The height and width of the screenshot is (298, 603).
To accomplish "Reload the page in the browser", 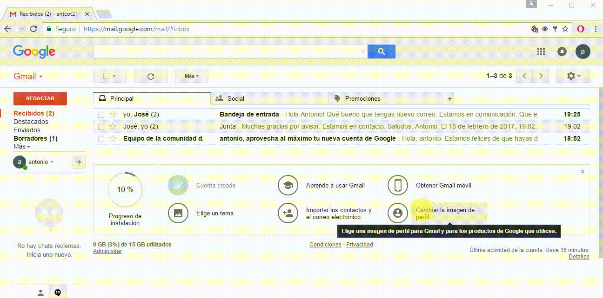I will coord(33,29).
